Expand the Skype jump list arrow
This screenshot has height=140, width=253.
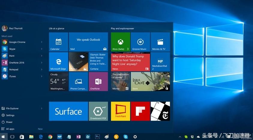tap(42, 49)
